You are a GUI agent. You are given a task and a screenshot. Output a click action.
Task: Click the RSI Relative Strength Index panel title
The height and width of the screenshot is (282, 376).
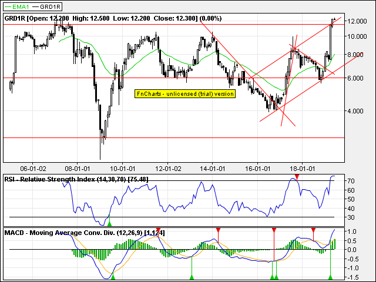(x=76, y=179)
